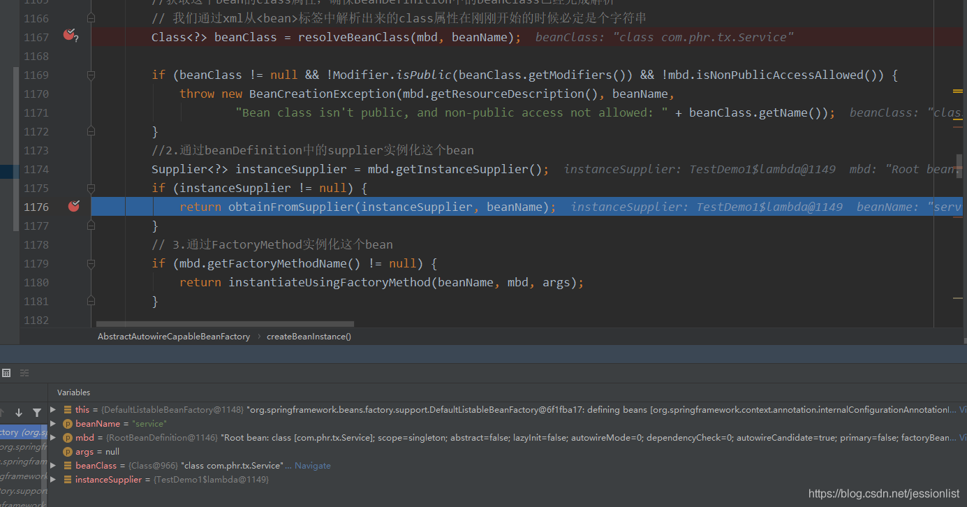This screenshot has height=507, width=967.
Task: Click the parameter icon beside beanName
Action: pos(68,424)
